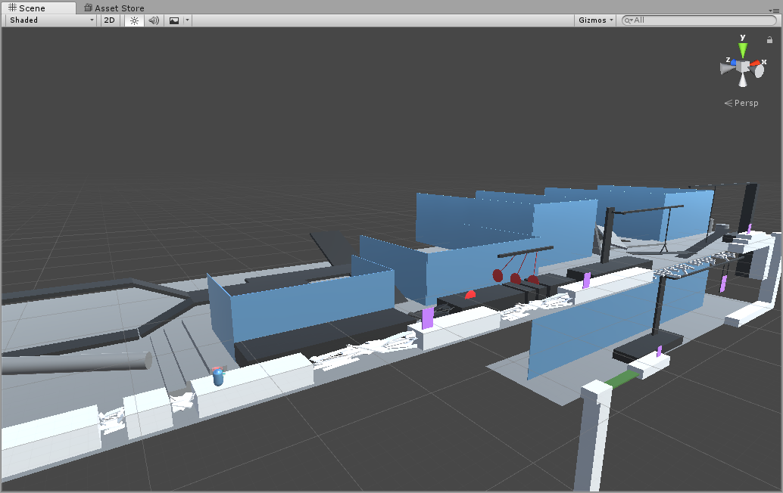
Task: Select the blue capsule player object
Action: [218, 377]
